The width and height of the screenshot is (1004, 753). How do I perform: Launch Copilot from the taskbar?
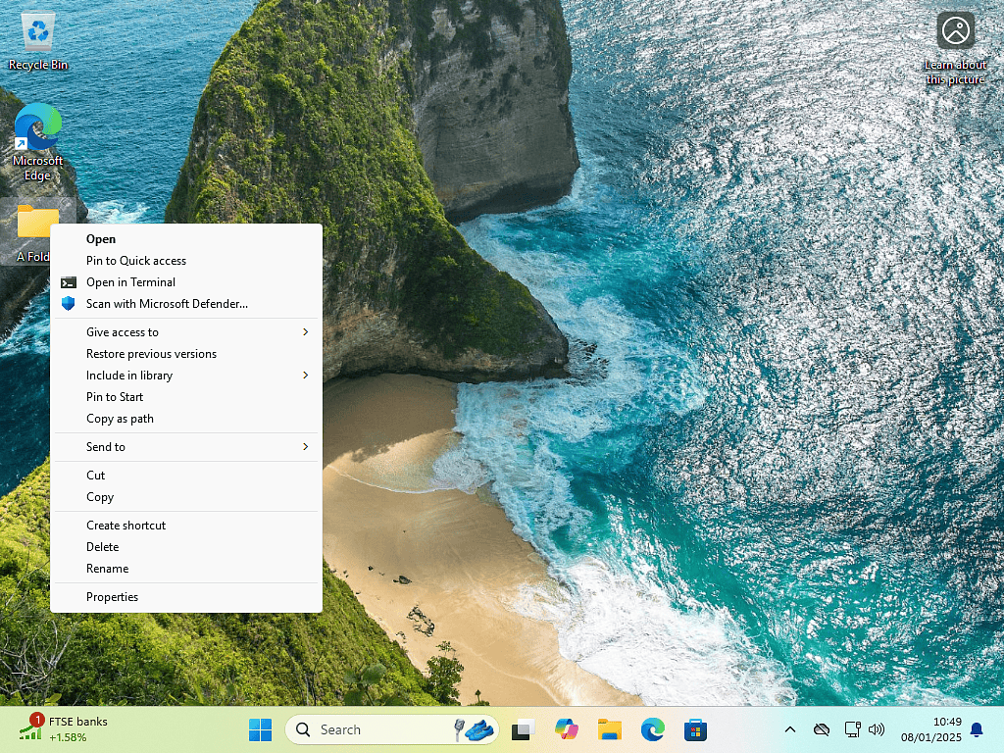point(567,729)
